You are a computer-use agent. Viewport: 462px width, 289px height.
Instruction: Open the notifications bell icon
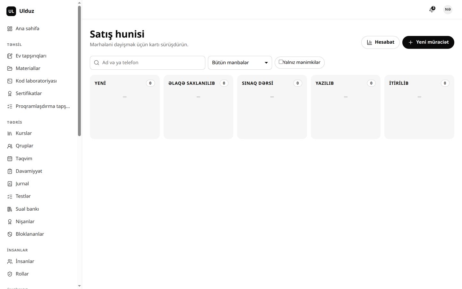coord(432,10)
